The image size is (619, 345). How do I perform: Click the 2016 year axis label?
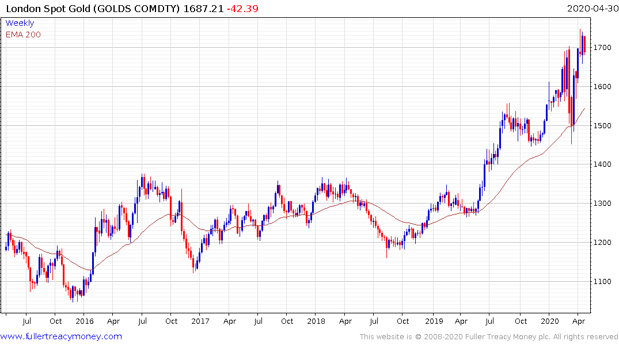tap(85, 321)
